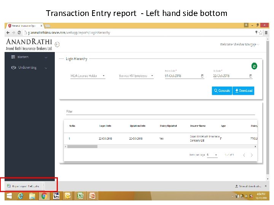274x205 pixels.
Task: Open Welcome Shekhar Margaje user menu
Action: [x=239, y=44]
